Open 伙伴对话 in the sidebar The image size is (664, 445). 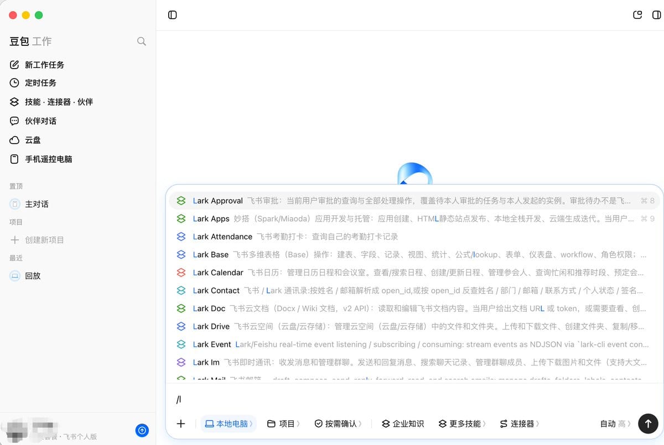coord(77,121)
